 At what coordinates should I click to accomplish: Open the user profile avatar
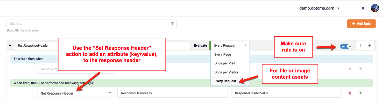pyautogui.click(x=375, y=8)
